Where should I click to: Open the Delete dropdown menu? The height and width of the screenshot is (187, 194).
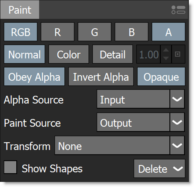tap(160, 169)
